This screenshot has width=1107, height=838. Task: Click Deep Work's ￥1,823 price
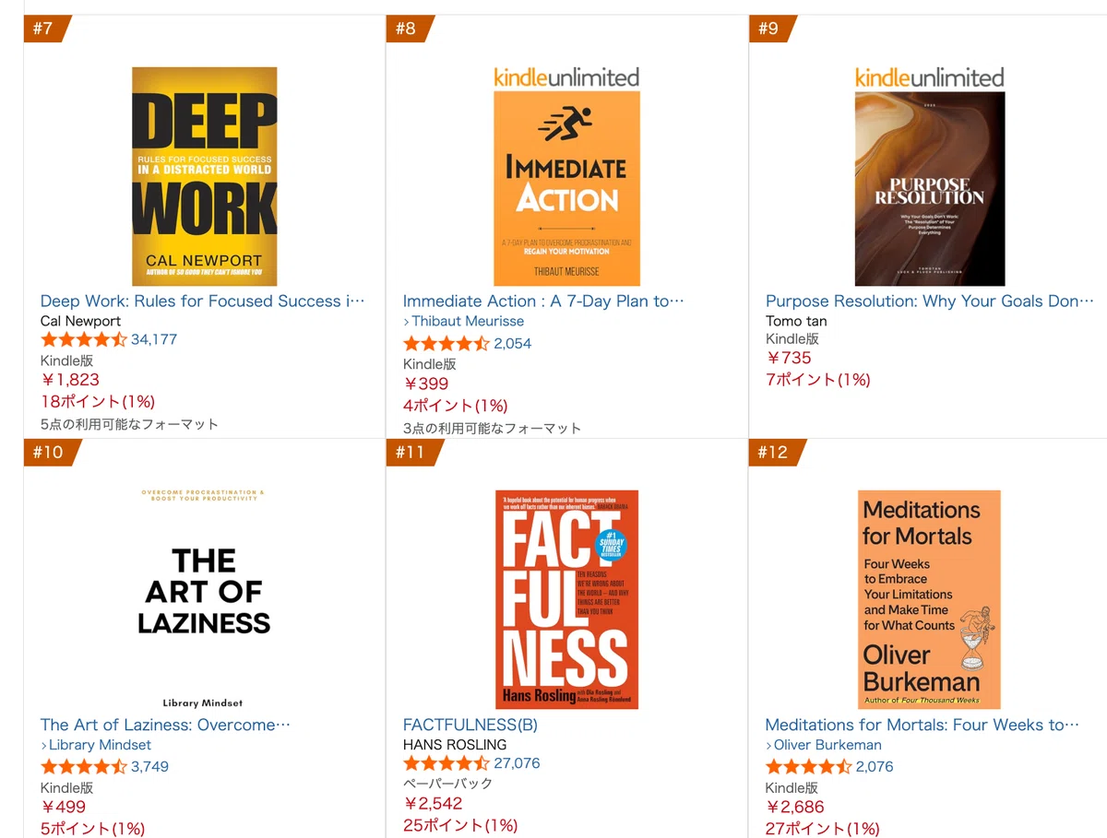[70, 380]
